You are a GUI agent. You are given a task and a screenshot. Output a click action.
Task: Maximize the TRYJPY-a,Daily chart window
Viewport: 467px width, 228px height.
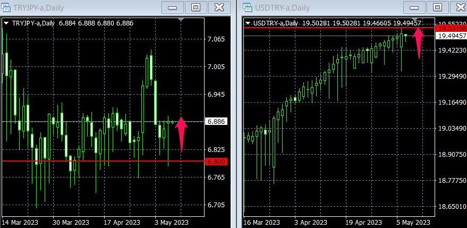point(196,7)
